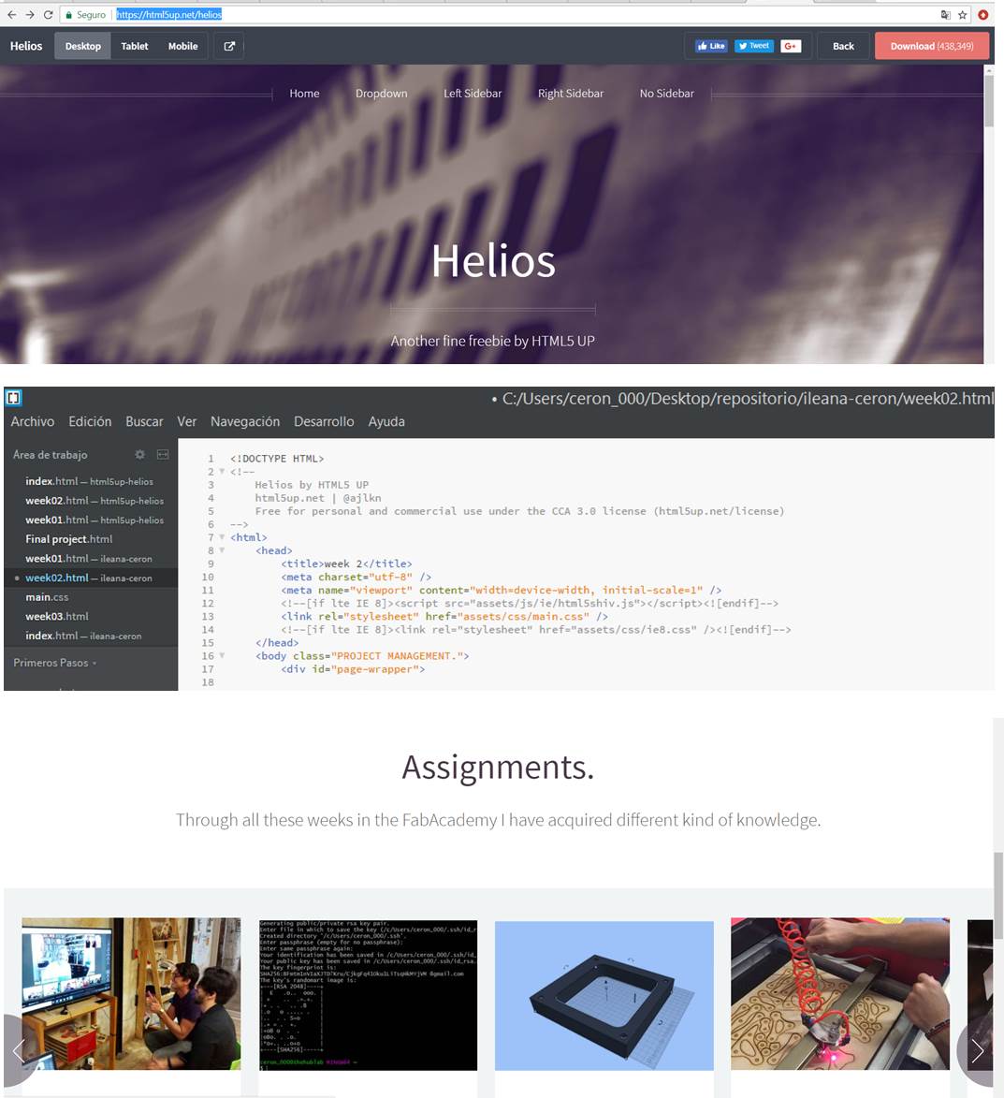Image resolution: width=1004 pixels, height=1098 pixels.
Task: Click the previous arrow in the Assignments carousel
Action: point(18,1049)
